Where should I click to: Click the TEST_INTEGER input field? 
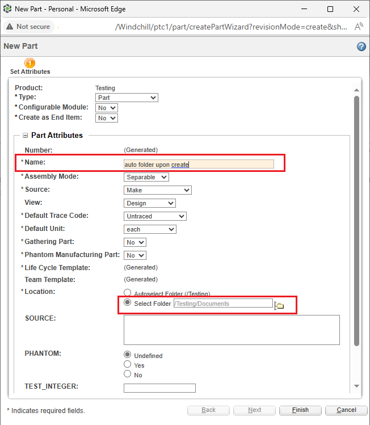(159, 388)
